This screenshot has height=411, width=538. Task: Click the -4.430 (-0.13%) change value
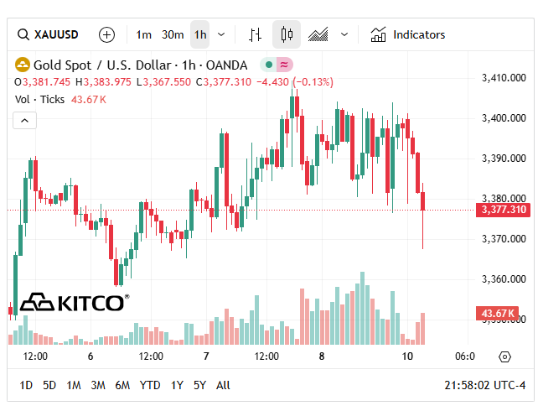(x=295, y=82)
